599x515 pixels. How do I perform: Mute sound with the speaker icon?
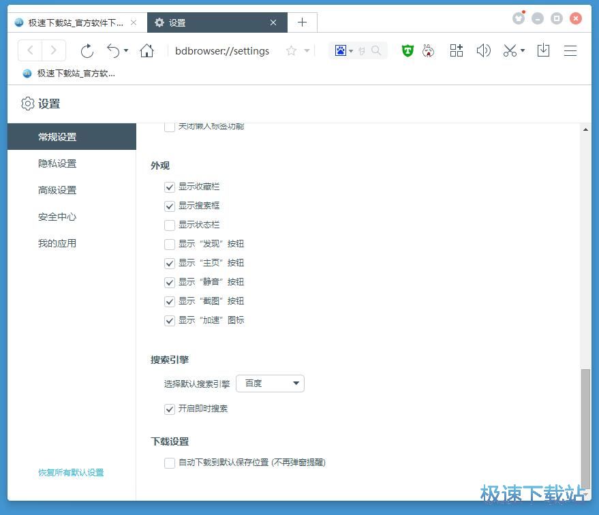(x=483, y=50)
